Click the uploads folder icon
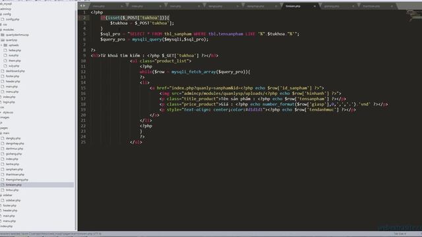422x237 pixels. (x=5, y=45)
